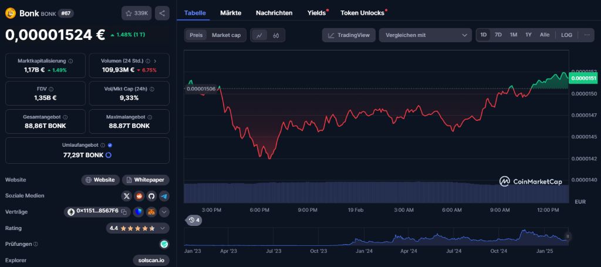
Task: Open the share icon button
Action: [162, 13]
